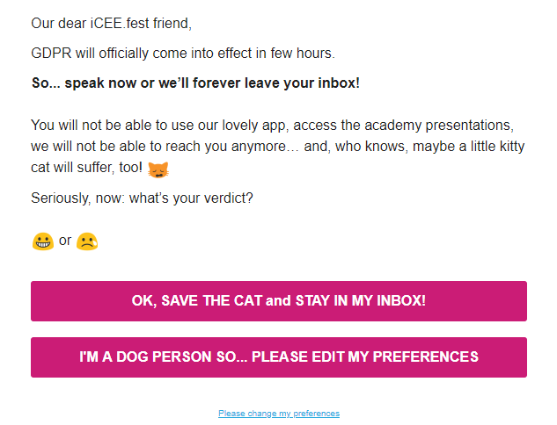Click the word 'or' between the emojis
This screenshot has width=557, height=425.
point(65,241)
